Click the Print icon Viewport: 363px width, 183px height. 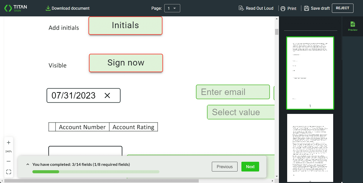283,8
